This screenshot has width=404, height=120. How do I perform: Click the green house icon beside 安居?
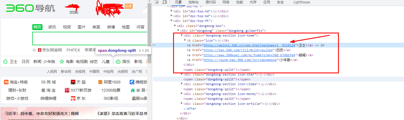pyautogui.click(x=133, y=90)
